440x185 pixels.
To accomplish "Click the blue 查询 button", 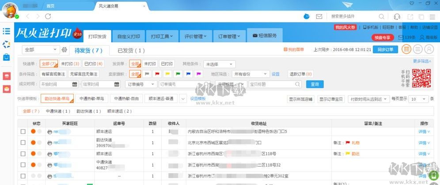I will pyautogui.click(x=315, y=84).
